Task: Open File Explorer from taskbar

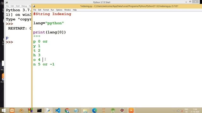Action: [x=85, y=110]
